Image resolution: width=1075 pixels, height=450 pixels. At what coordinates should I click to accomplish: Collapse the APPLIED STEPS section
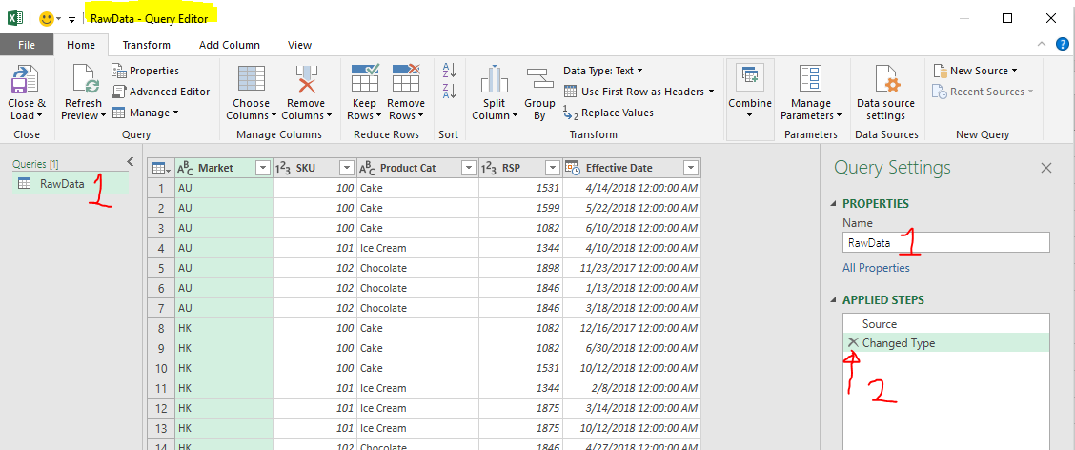click(835, 300)
